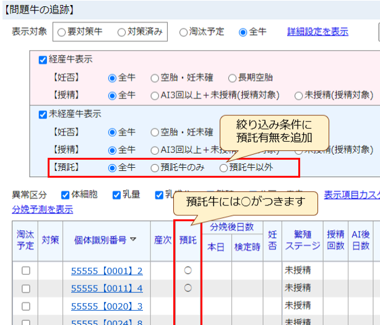Open cow 55555【0011】4 details
This screenshot has height=325, width=380.
[107, 288]
